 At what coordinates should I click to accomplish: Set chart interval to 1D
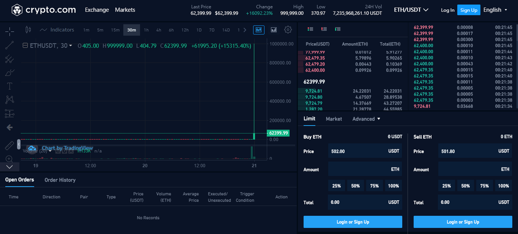tap(199, 30)
